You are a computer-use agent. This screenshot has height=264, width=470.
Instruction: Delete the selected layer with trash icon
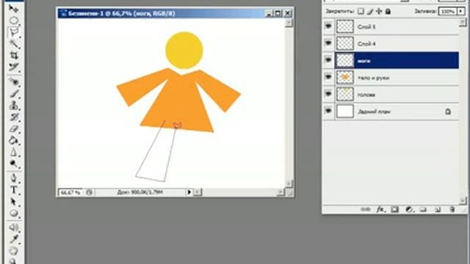[x=452, y=209]
